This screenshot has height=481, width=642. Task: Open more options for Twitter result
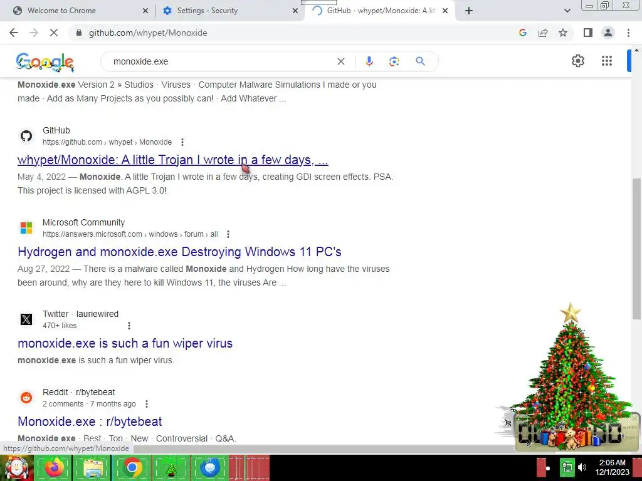tap(129, 326)
